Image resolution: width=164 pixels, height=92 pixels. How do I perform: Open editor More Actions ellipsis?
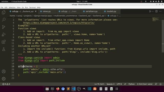pyautogui.click(x=160, y=11)
